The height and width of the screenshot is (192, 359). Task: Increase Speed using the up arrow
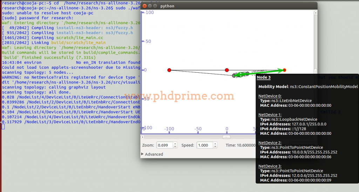point(216,144)
